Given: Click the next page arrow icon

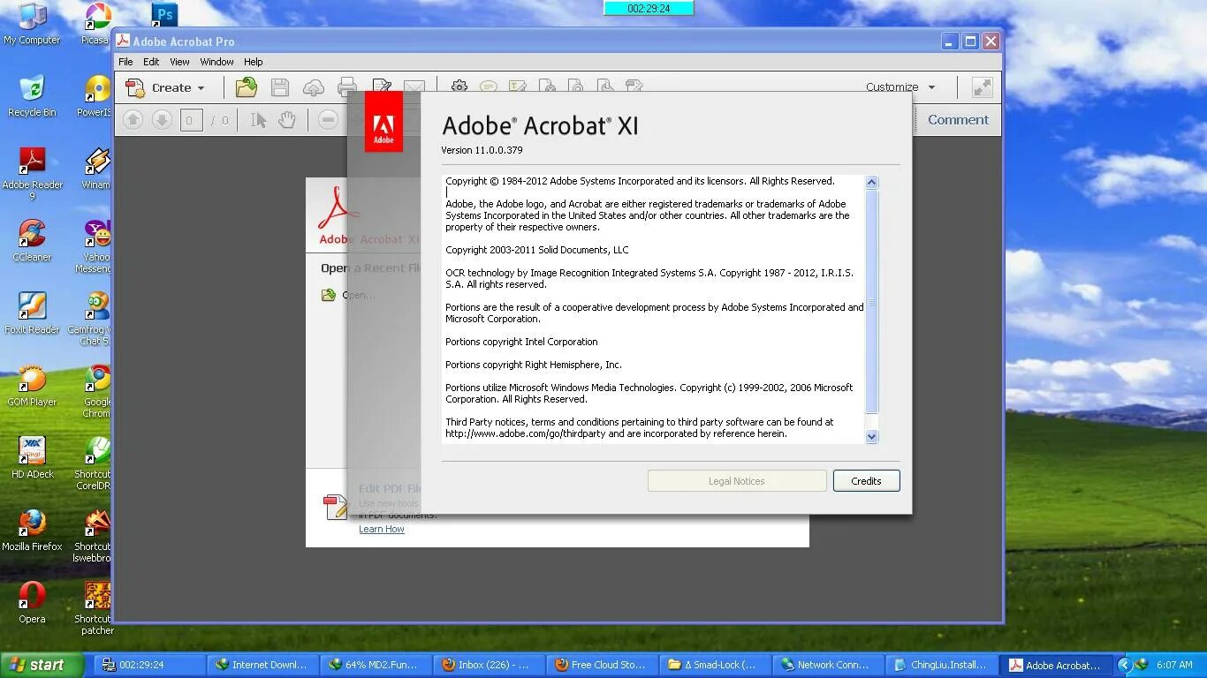Looking at the screenshot, I should 162,120.
